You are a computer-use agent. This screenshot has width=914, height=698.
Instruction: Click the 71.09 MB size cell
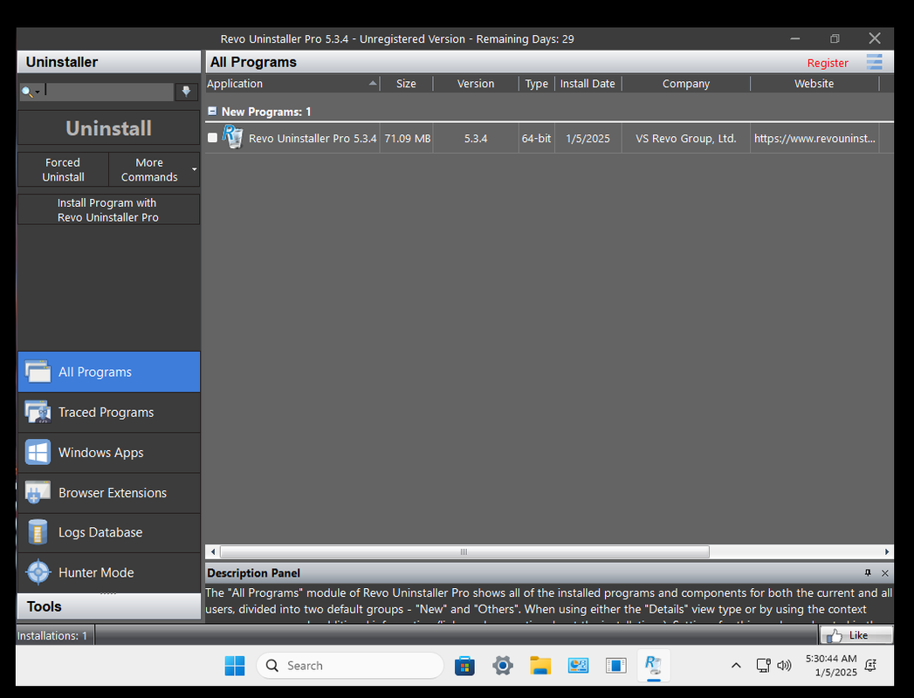[x=407, y=138]
